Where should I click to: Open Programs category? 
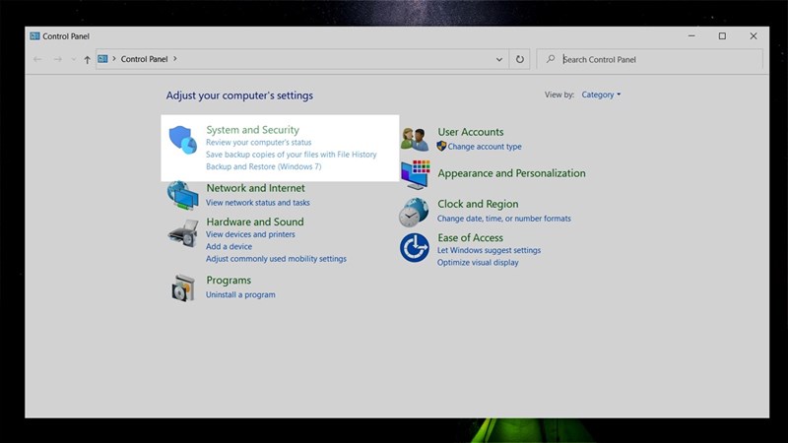point(229,281)
